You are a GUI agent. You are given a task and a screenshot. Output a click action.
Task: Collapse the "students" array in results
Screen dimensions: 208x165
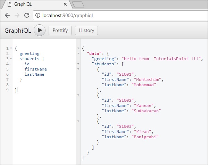78,64
